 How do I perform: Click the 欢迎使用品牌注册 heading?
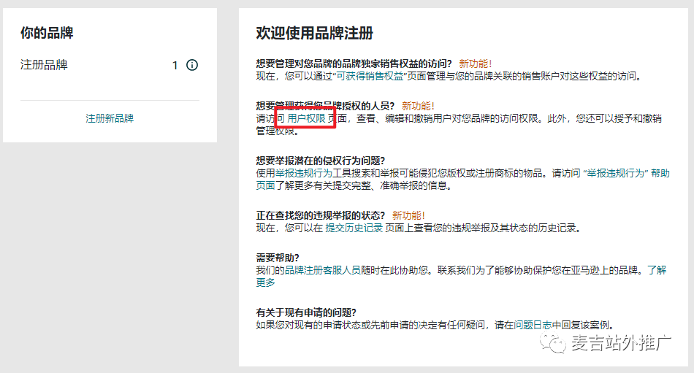(x=315, y=33)
